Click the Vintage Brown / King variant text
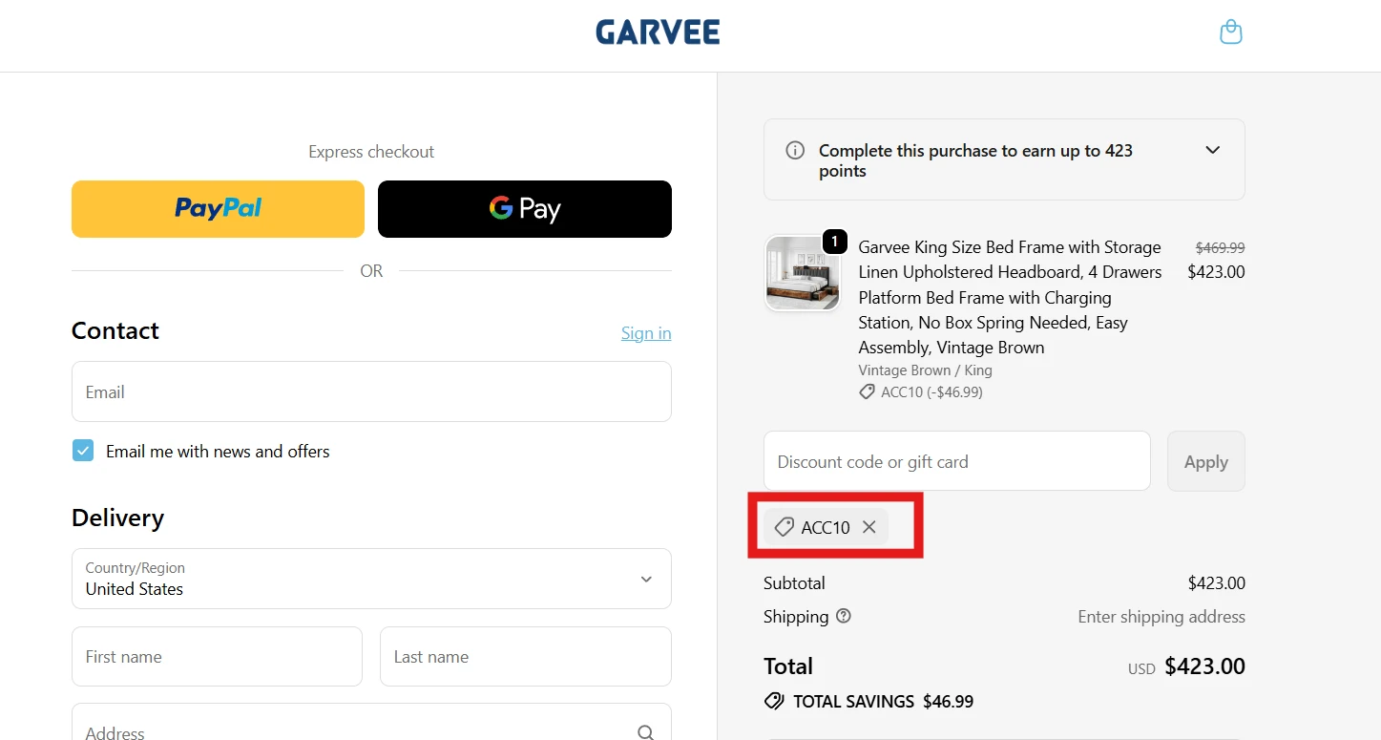The width and height of the screenshot is (1381, 740). tap(925, 370)
